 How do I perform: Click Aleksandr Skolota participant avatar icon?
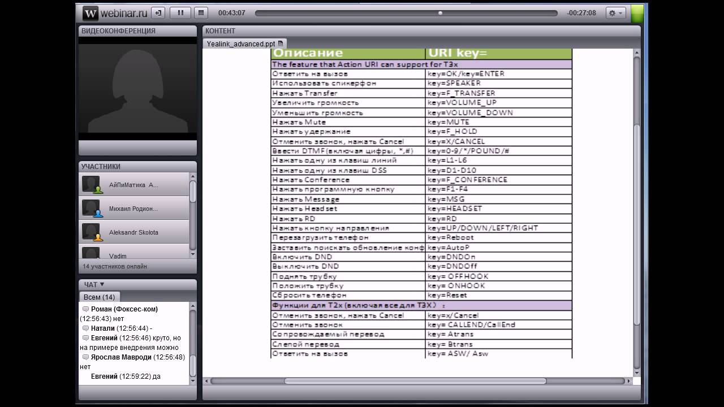point(92,232)
